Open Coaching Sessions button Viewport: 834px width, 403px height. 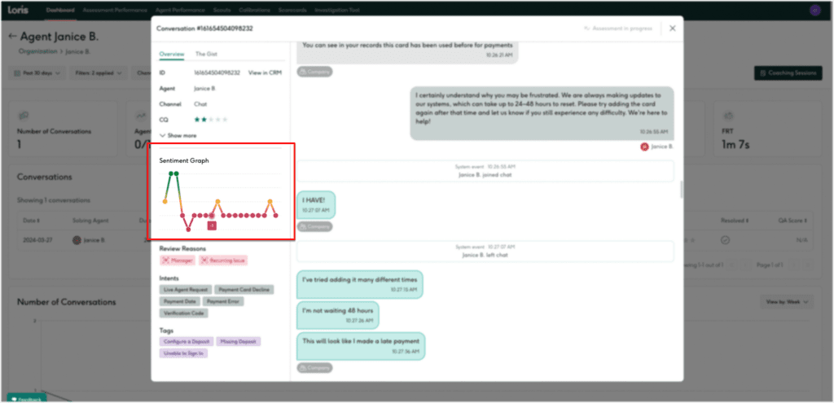pyautogui.click(x=787, y=73)
